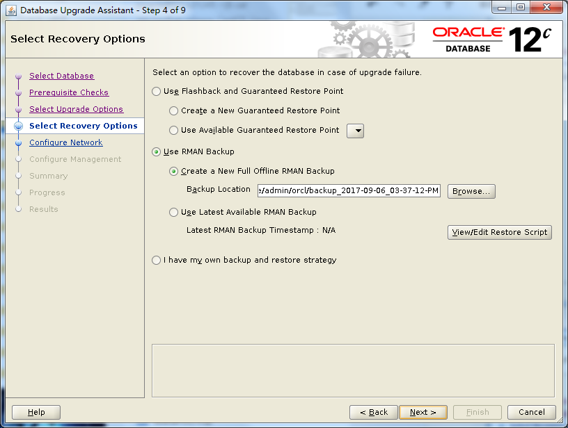Open the restore point dropdown arrow
The height and width of the screenshot is (428, 568).
[x=355, y=131]
